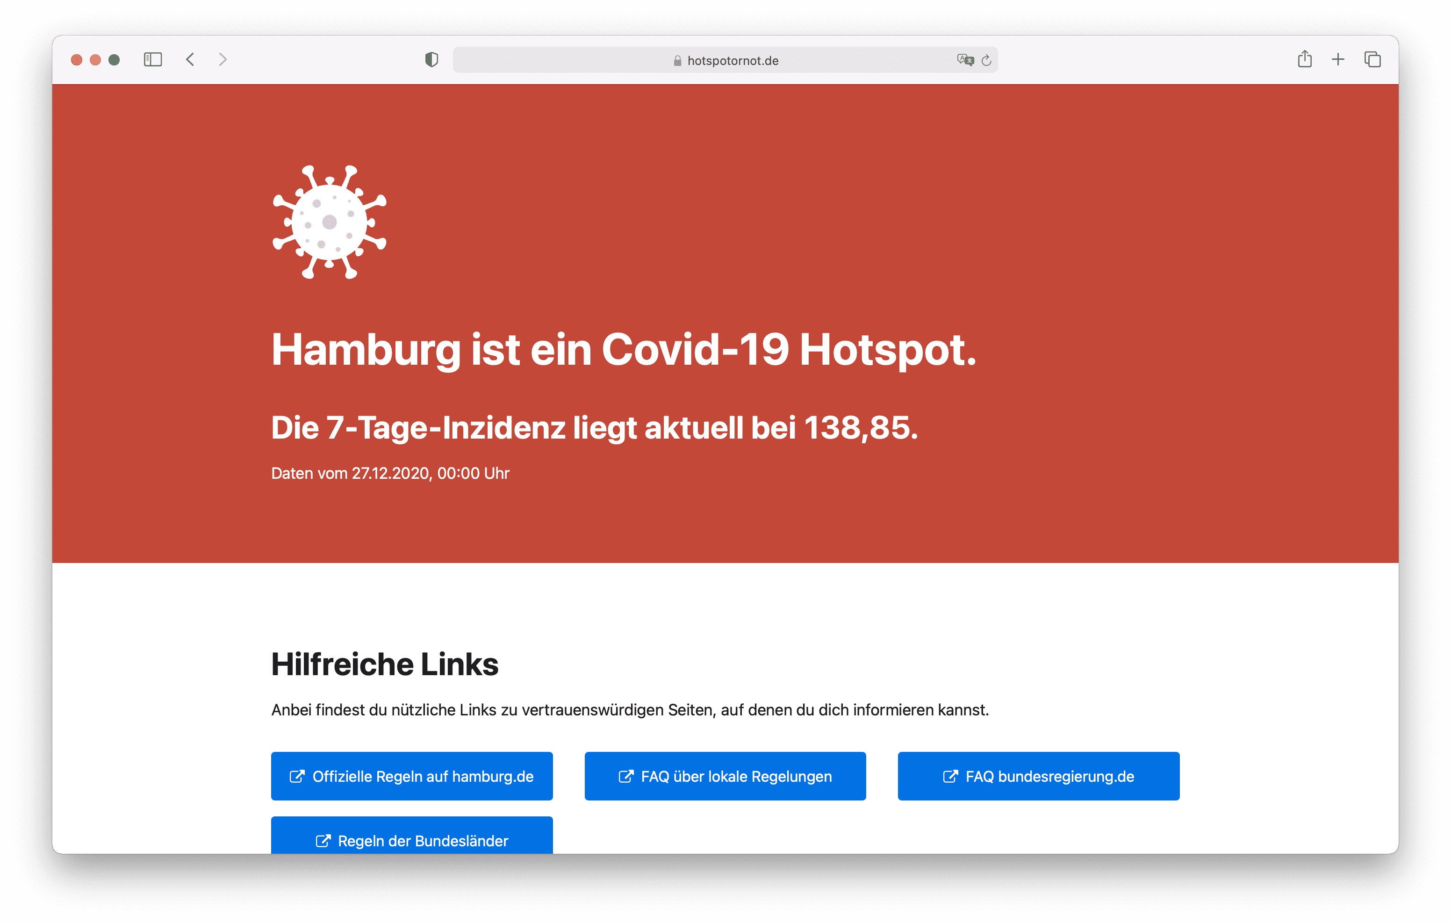The image size is (1451, 923).
Task: Go forward to the next page
Action: click(223, 60)
